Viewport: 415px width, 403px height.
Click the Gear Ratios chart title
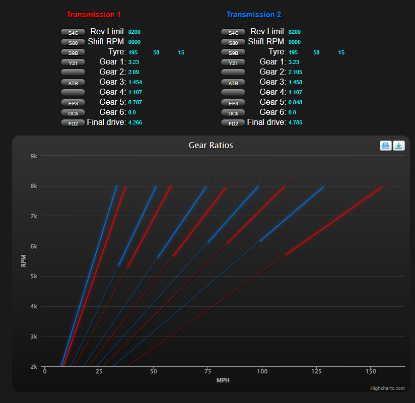(211, 145)
